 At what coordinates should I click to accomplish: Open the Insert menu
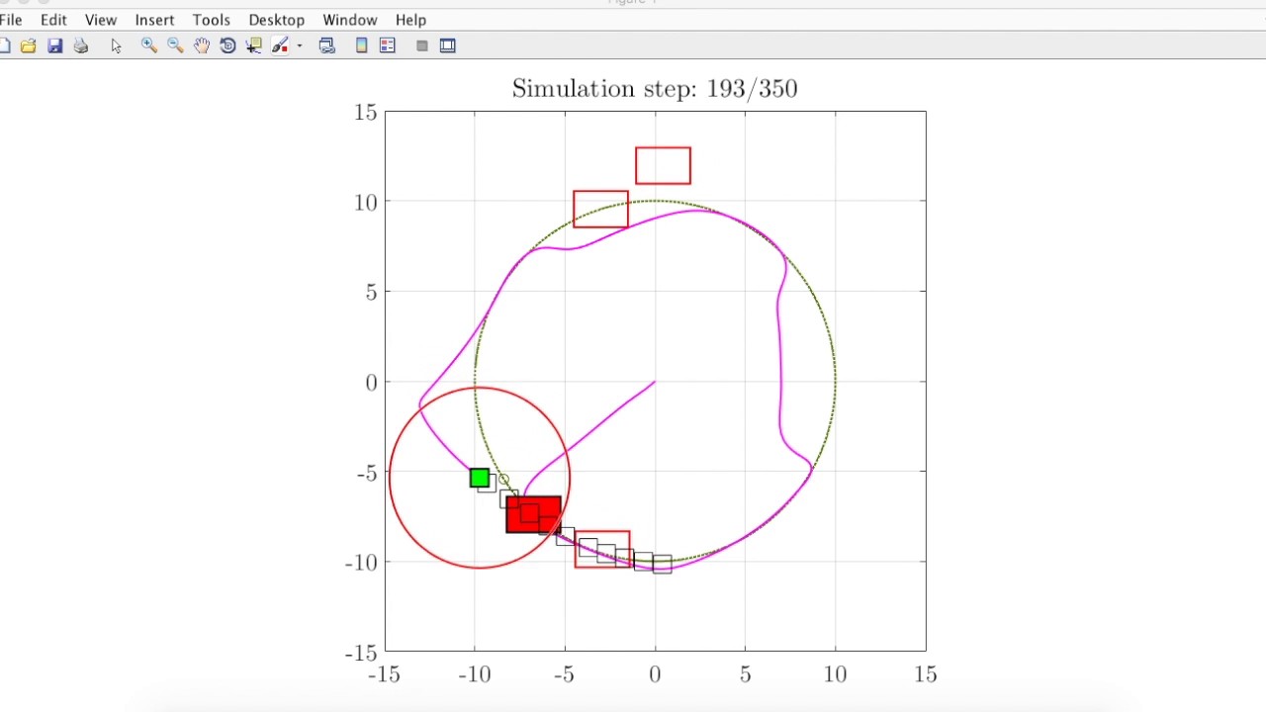point(154,20)
